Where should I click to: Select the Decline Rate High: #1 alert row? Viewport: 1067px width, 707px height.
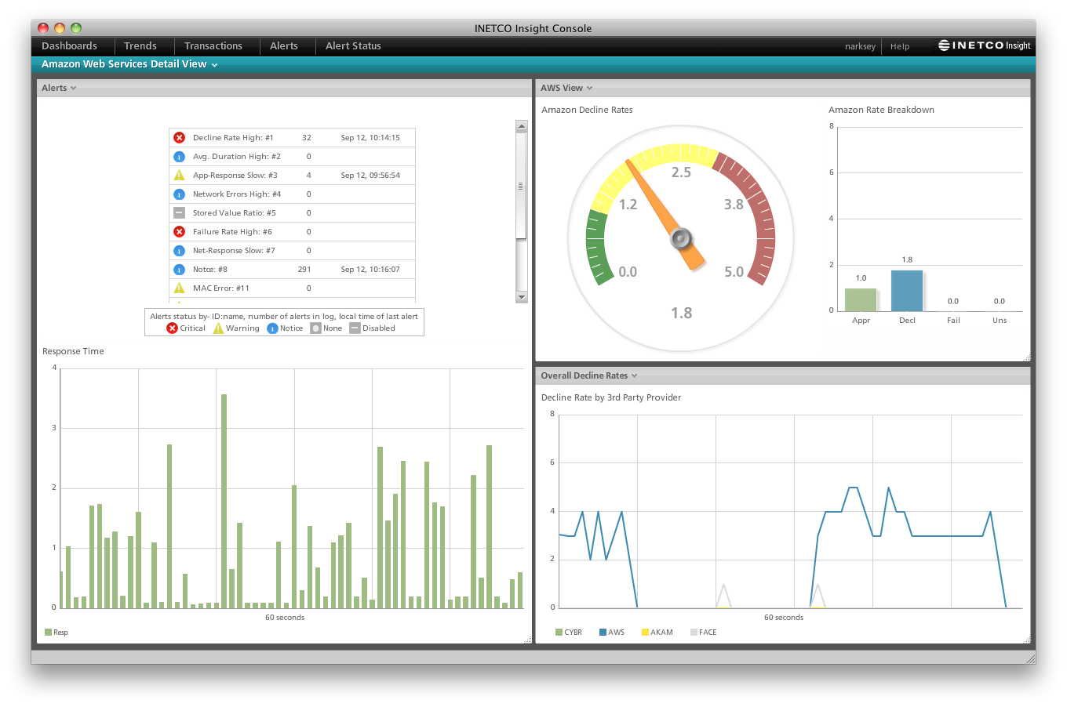[292, 137]
